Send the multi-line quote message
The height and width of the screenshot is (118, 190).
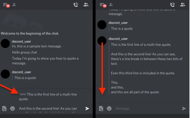(87, 108)
